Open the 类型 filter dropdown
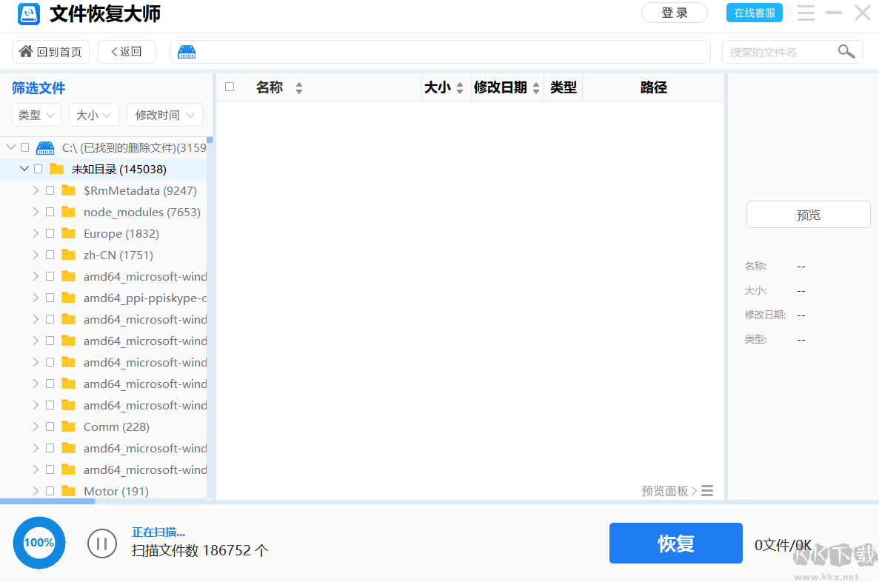This screenshot has height=582, width=879. [36, 115]
